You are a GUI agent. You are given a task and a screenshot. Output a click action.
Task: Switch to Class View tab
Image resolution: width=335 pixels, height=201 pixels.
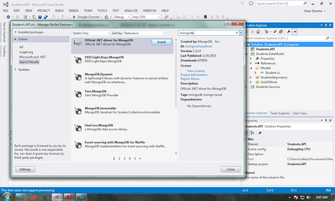pos(299,113)
